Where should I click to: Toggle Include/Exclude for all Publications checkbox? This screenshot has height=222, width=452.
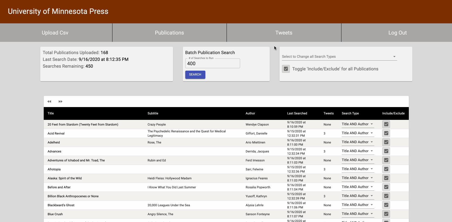(x=286, y=69)
